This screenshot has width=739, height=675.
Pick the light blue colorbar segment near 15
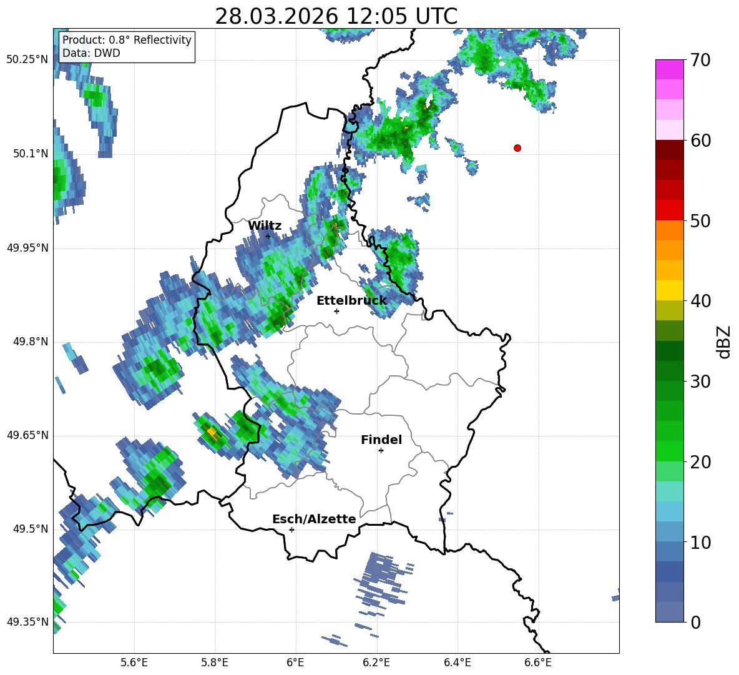pyautogui.click(x=669, y=511)
